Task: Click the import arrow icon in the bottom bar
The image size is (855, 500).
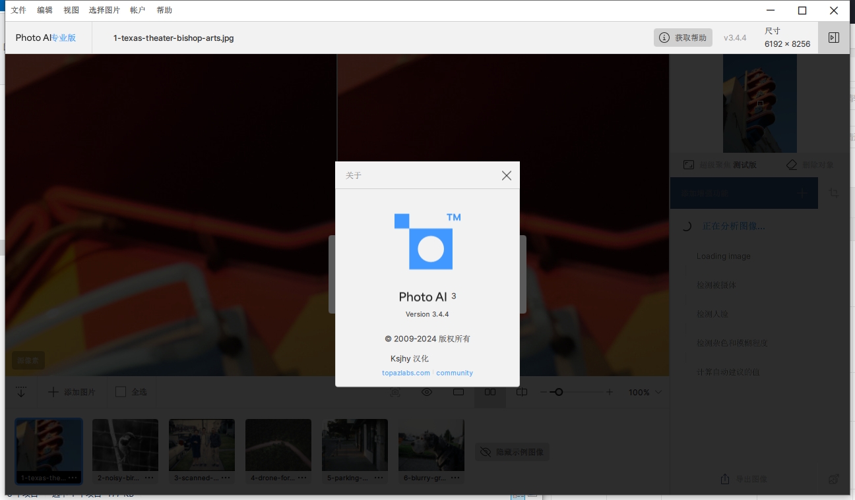Action: click(x=21, y=392)
